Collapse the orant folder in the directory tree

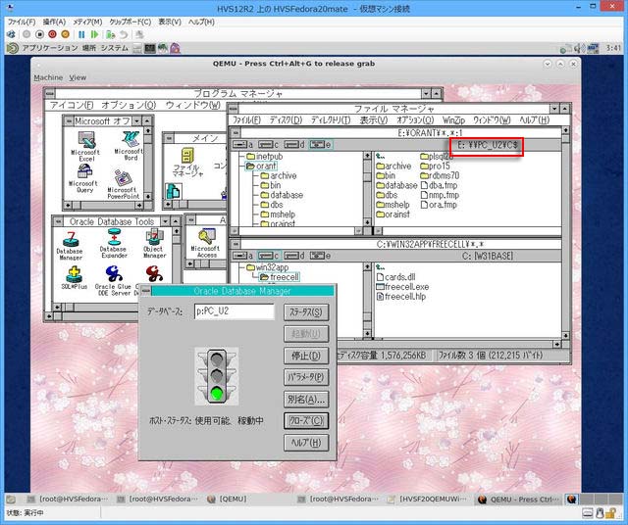(261, 166)
